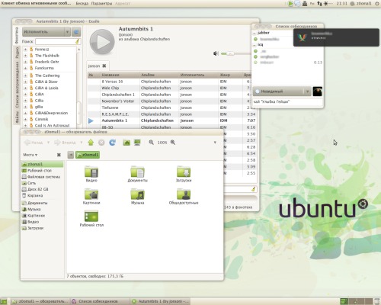Switch to the Фонотека side tab in Exaile
Viewport: 381px width, 305px height.
(17, 35)
